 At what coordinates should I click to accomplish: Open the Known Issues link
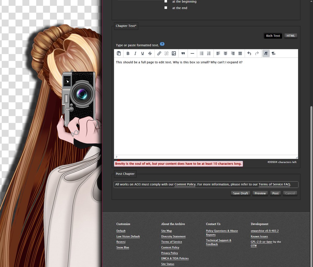tap(259, 236)
